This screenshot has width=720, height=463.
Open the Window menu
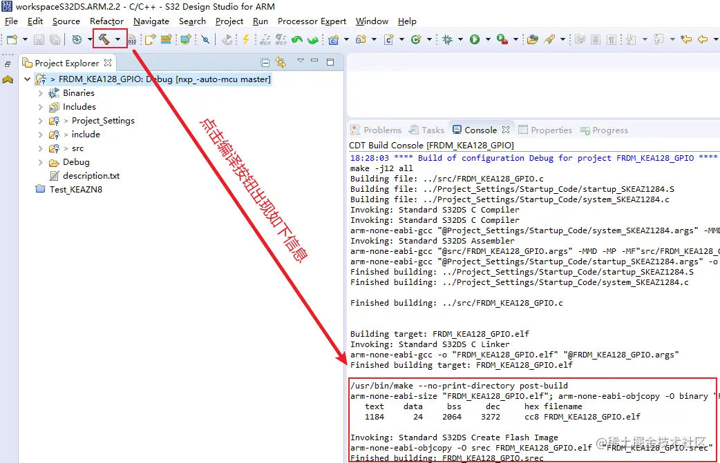(x=372, y=21)
